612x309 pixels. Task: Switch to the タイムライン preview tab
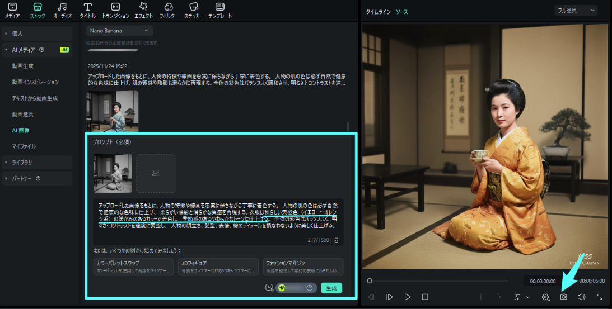378,12
